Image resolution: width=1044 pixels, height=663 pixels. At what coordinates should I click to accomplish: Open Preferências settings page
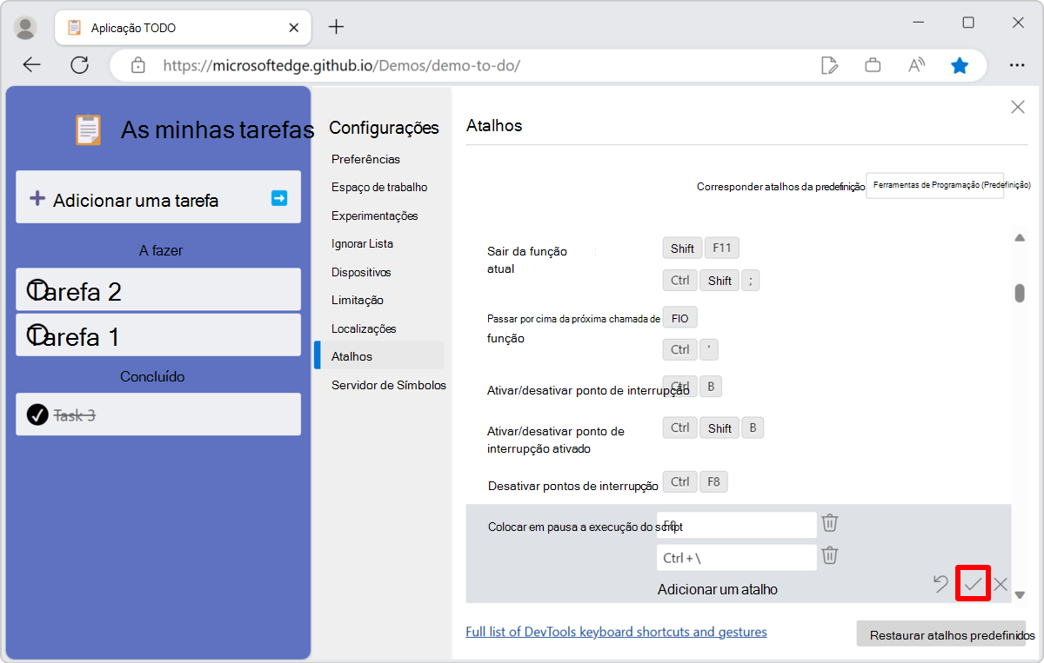365,159
